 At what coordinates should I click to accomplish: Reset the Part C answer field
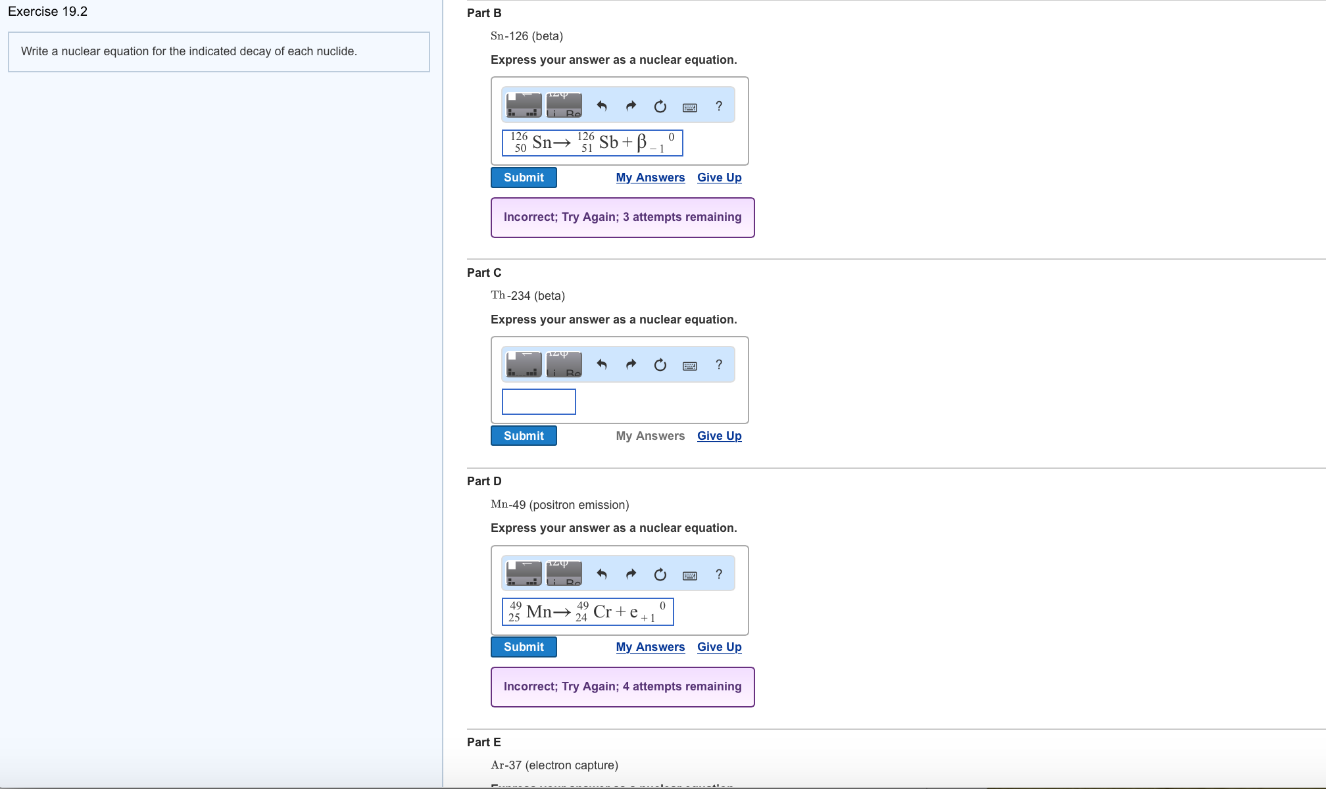tap(660, 364)
